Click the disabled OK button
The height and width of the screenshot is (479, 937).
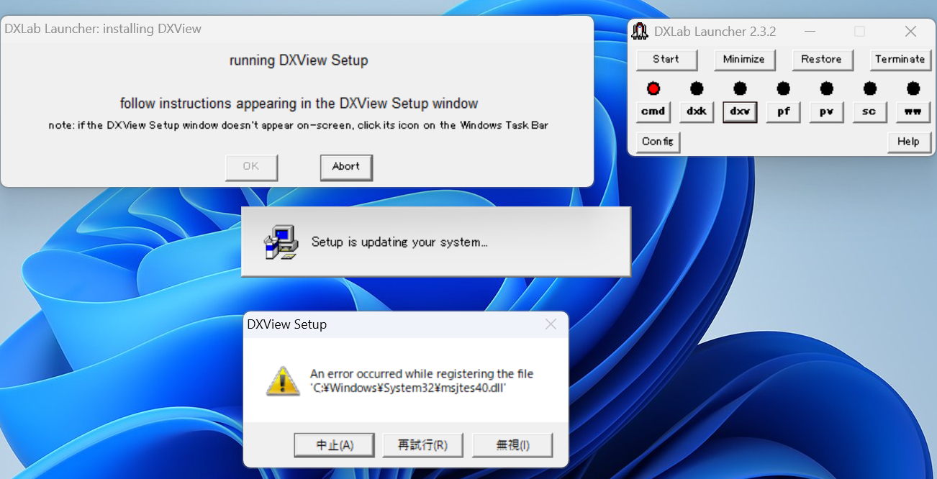pos(251,167)
